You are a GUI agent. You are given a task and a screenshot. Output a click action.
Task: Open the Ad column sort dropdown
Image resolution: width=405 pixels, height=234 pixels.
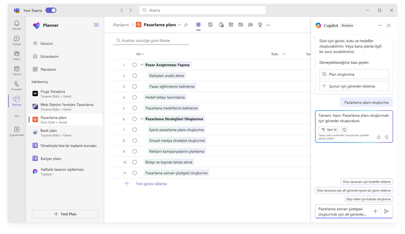143,54
